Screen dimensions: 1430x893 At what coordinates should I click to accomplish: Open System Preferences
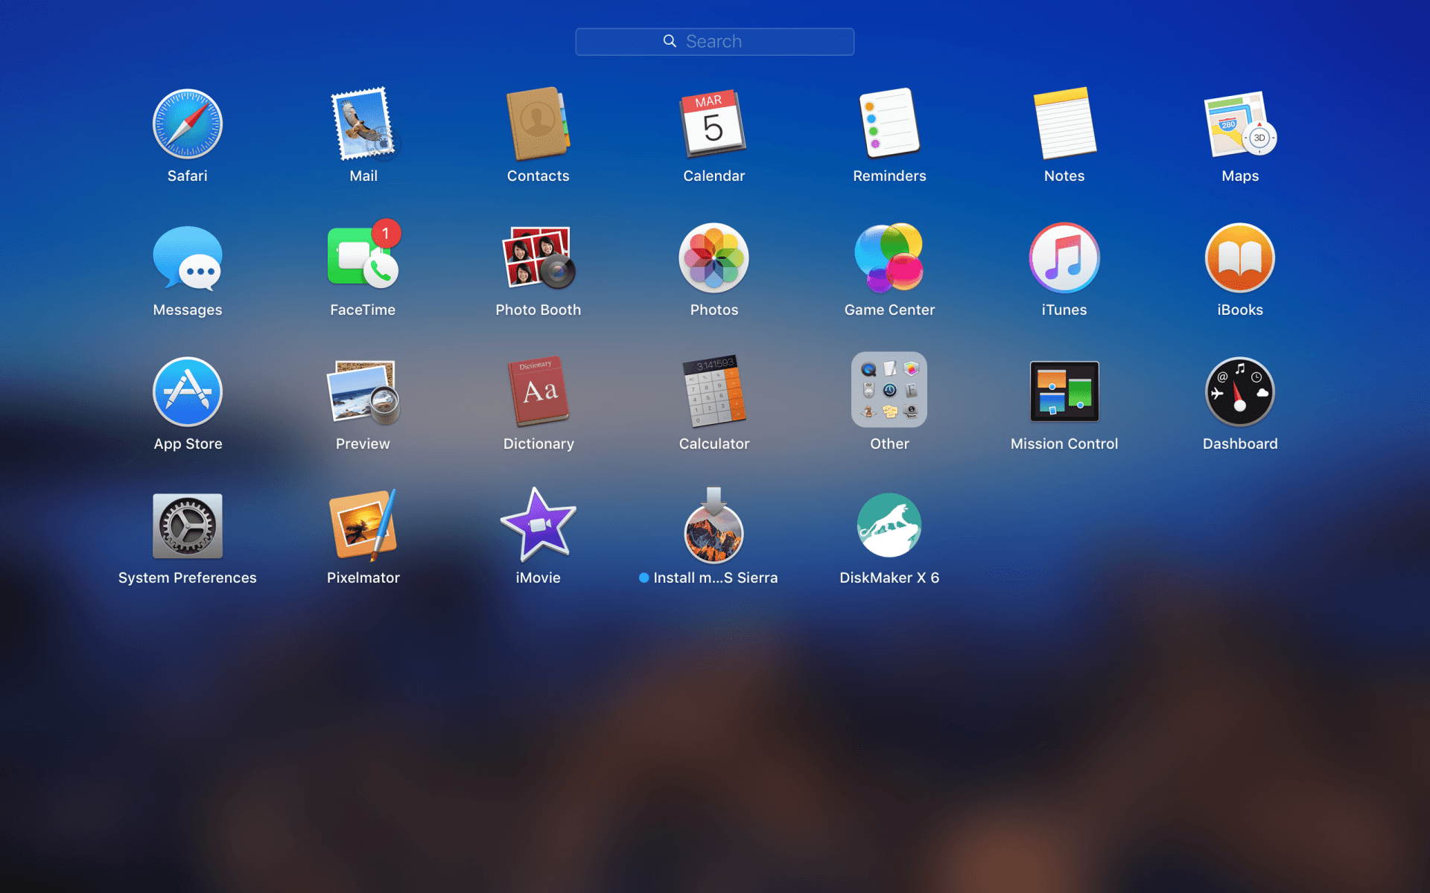pos(188,526)
